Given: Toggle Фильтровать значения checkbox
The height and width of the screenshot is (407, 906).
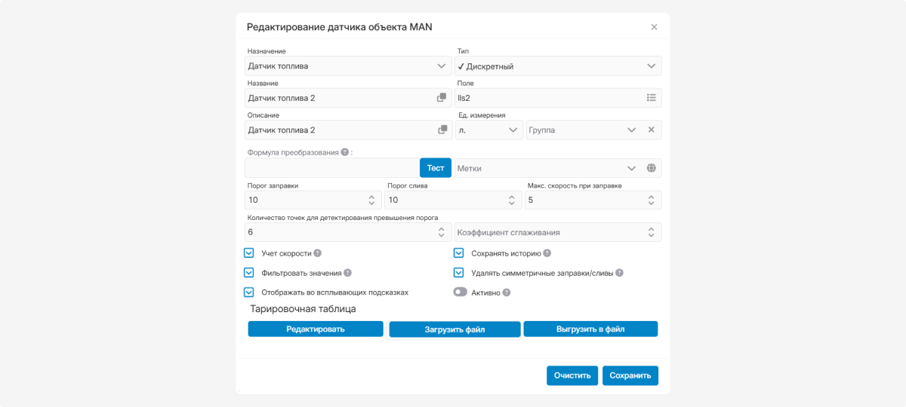Looking at the screenshot, I should click(248, 273).
